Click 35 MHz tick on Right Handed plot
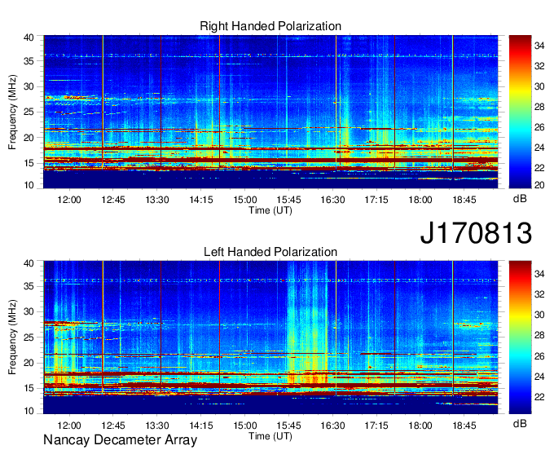This screenshot has height=450, width=554. pos(29,61)
